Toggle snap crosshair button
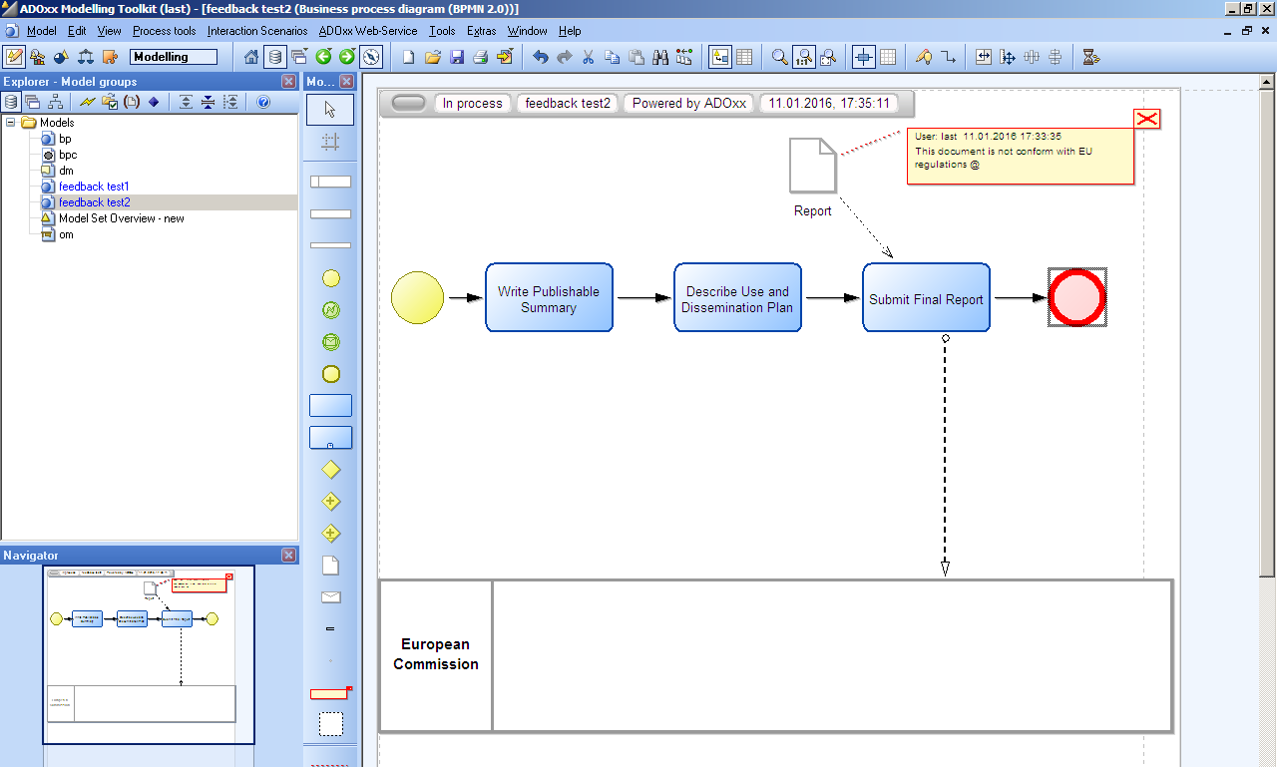Image resolution: width=1277 pixels, height=767 pixels. coord(864,57)
